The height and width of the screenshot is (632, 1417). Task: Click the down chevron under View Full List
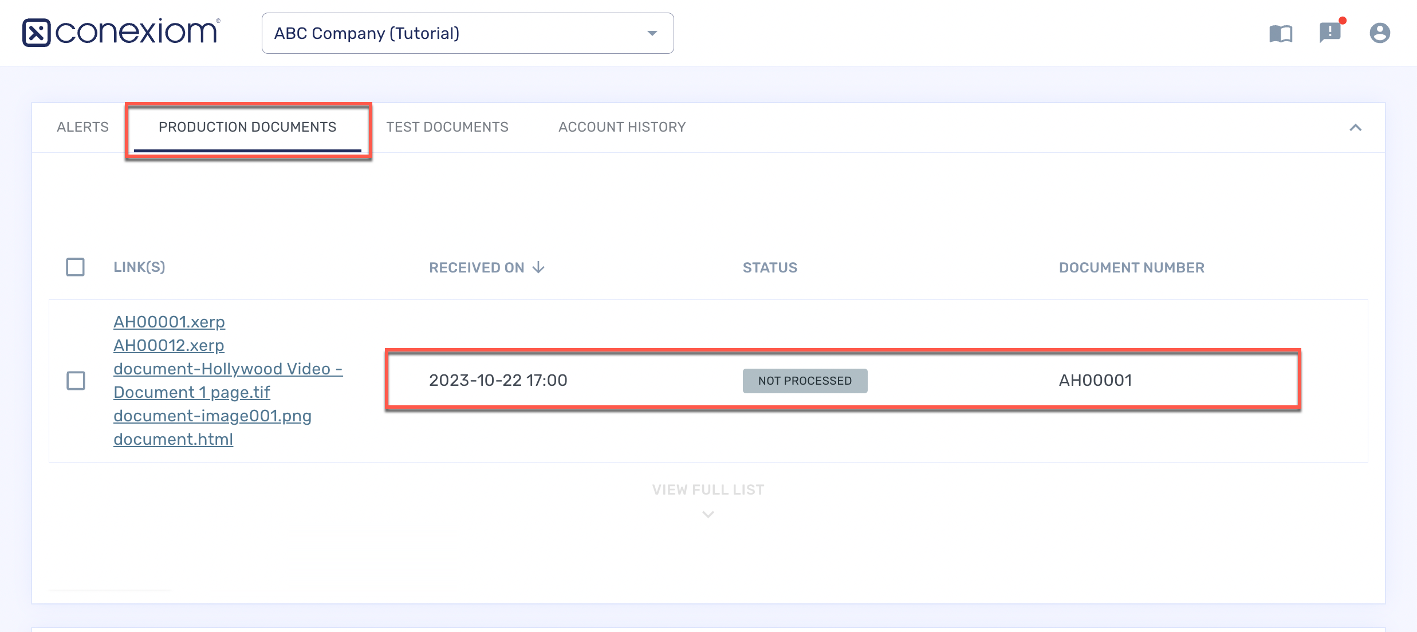708,515
